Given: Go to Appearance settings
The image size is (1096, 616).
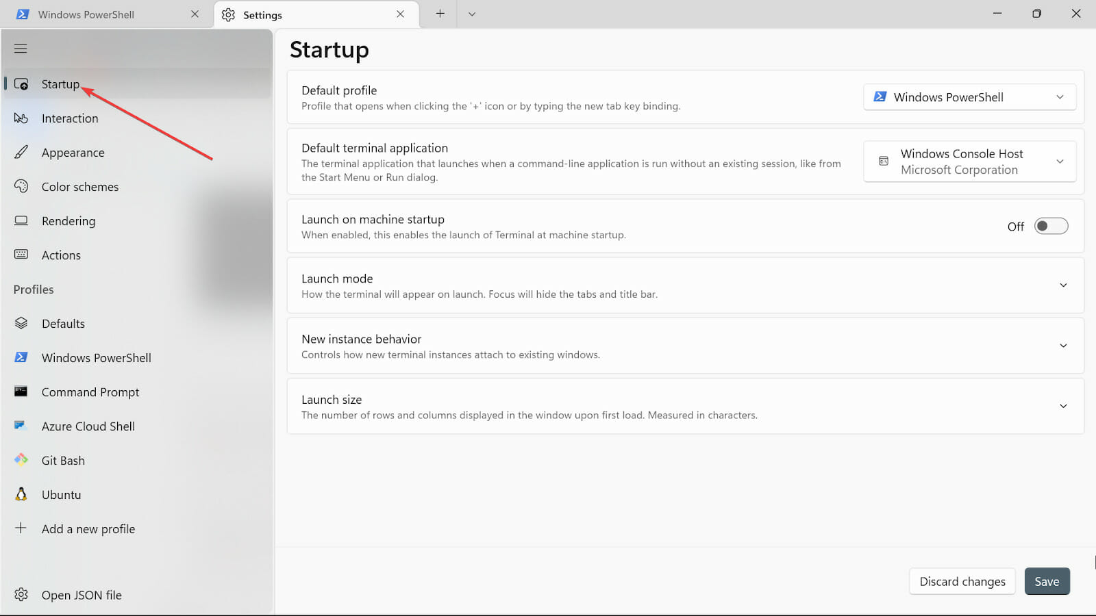Looking at the screenshot, I should [x=137, y=153].
